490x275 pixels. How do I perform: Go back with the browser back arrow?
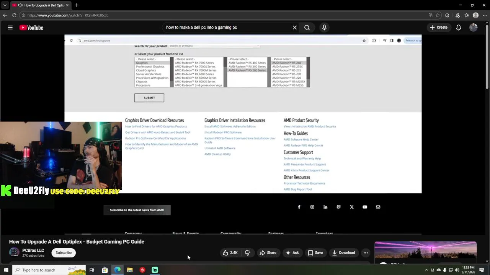(x=5, y=15)
